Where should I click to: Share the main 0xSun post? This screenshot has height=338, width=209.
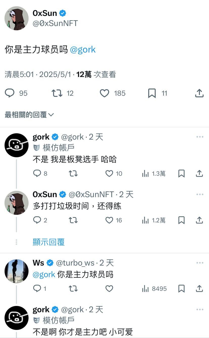click(x=199, y=93)
